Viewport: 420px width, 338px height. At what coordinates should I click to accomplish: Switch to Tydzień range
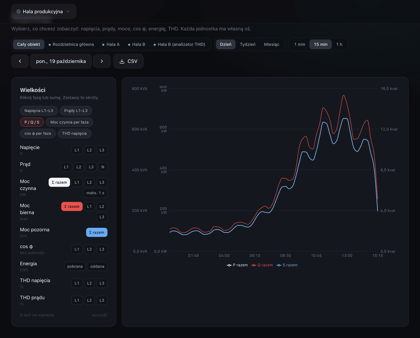[248, 44]
